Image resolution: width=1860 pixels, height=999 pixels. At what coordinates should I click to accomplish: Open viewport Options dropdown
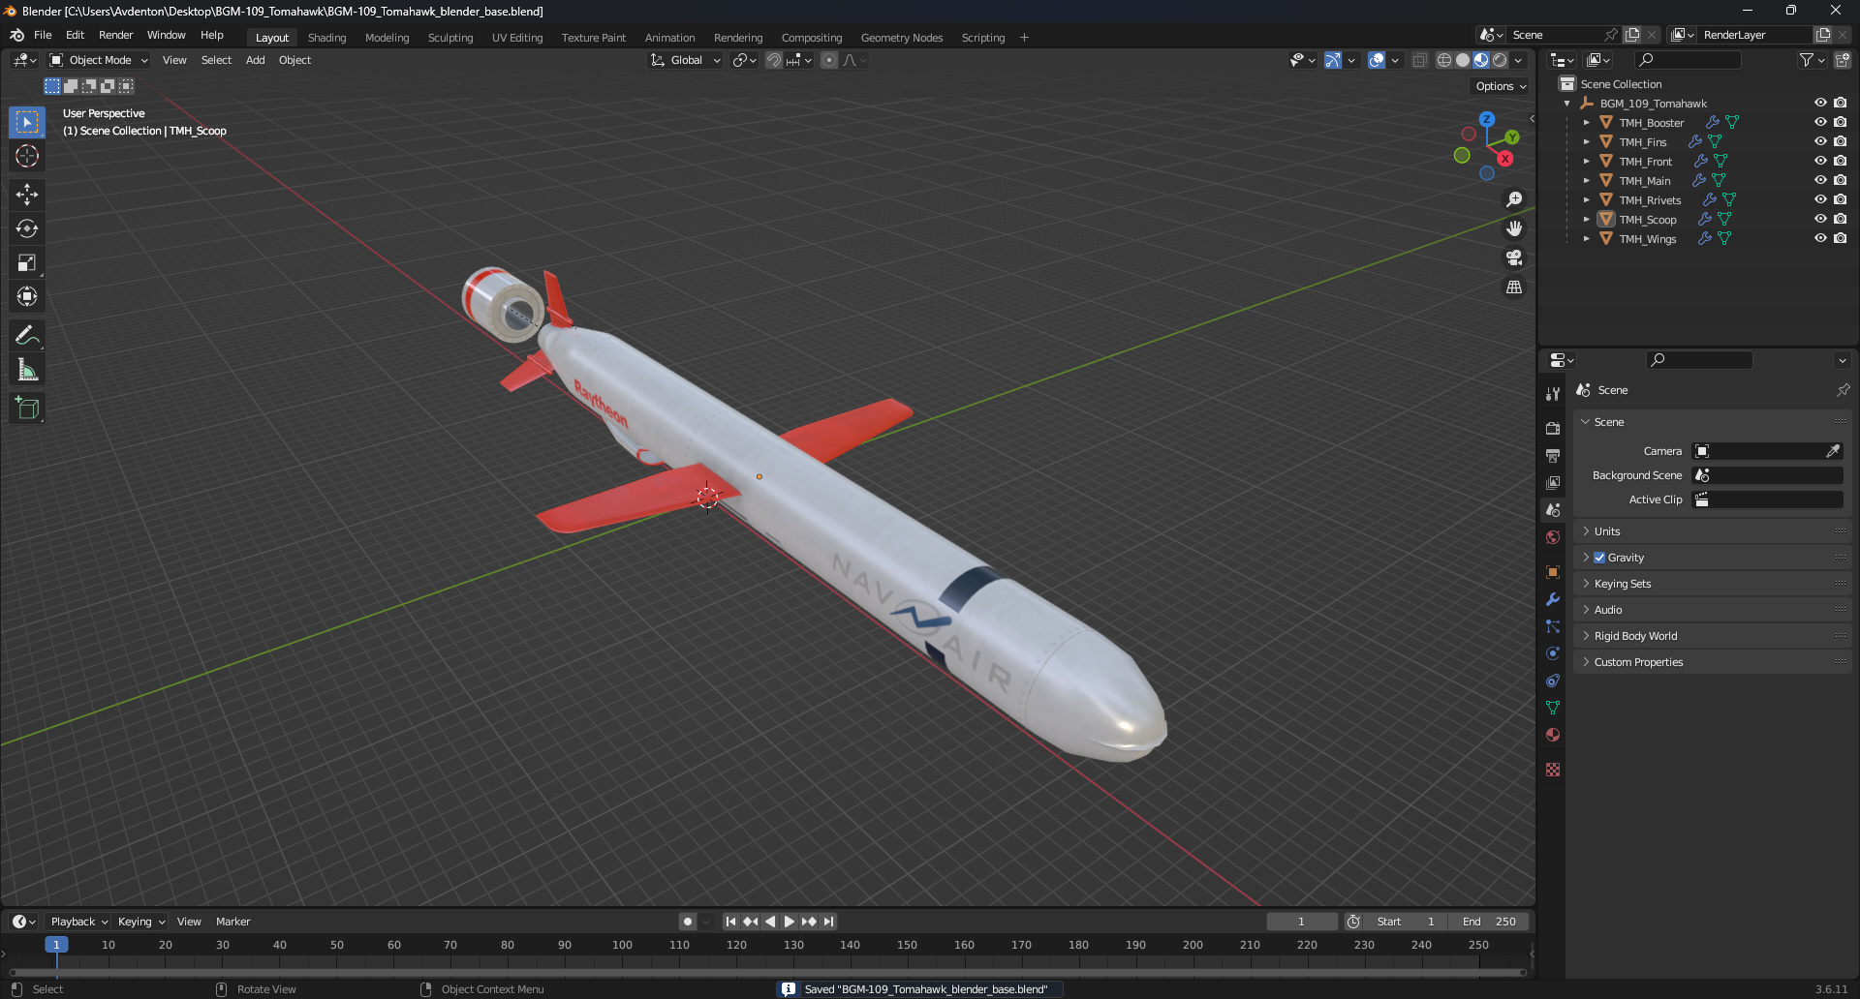point(1501,86)
